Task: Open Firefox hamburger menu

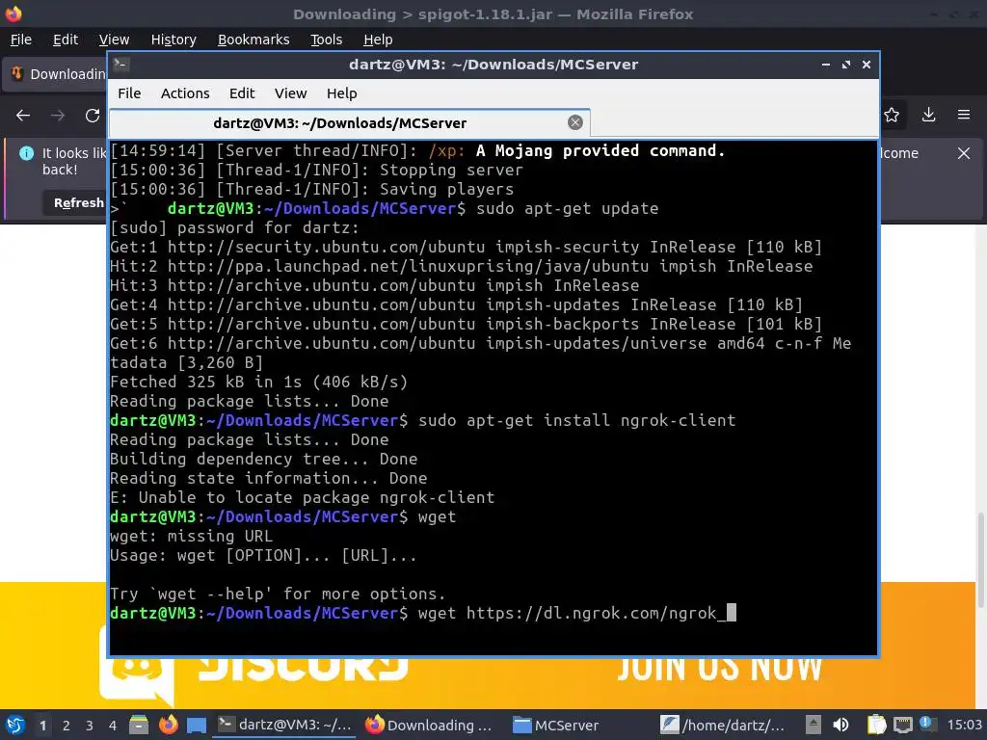Action: click(x=964, y=115)
